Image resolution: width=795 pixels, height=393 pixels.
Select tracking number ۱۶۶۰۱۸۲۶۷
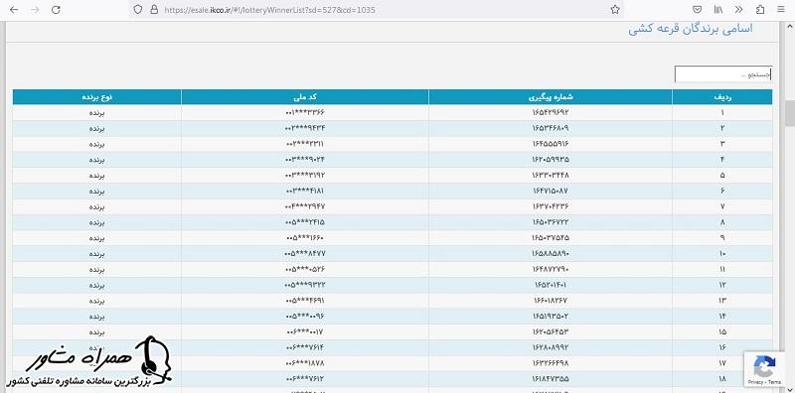click(x=551, y=301)
